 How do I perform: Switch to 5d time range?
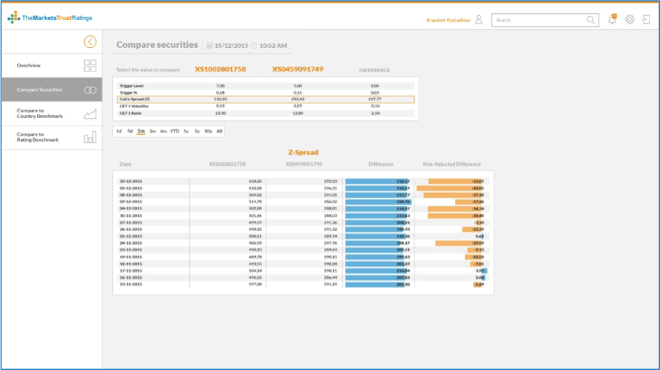pyautogui.click(x=129, y=131)
